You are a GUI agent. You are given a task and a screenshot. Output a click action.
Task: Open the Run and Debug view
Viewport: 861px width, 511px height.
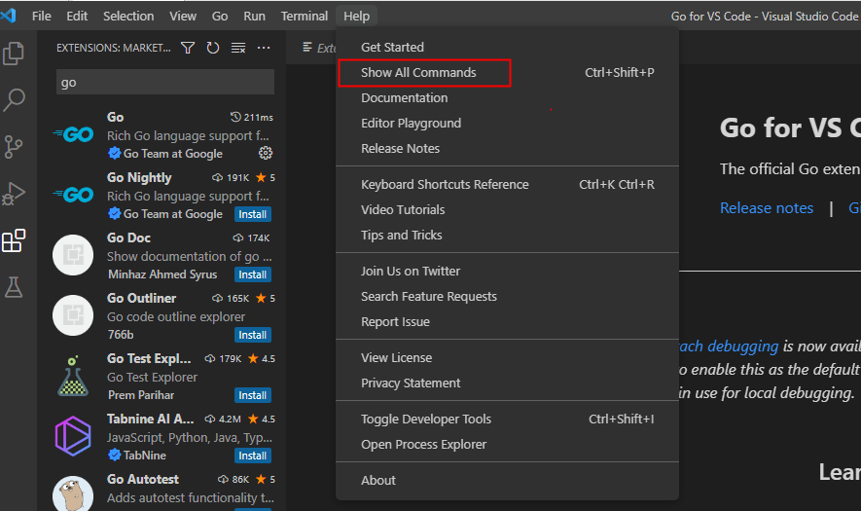click(x=14, y=194)
